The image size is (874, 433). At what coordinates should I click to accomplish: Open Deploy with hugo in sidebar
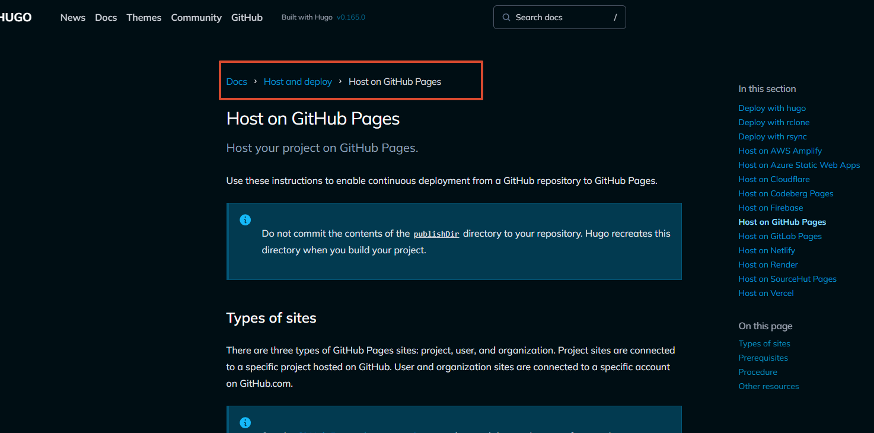click(772, 108)
